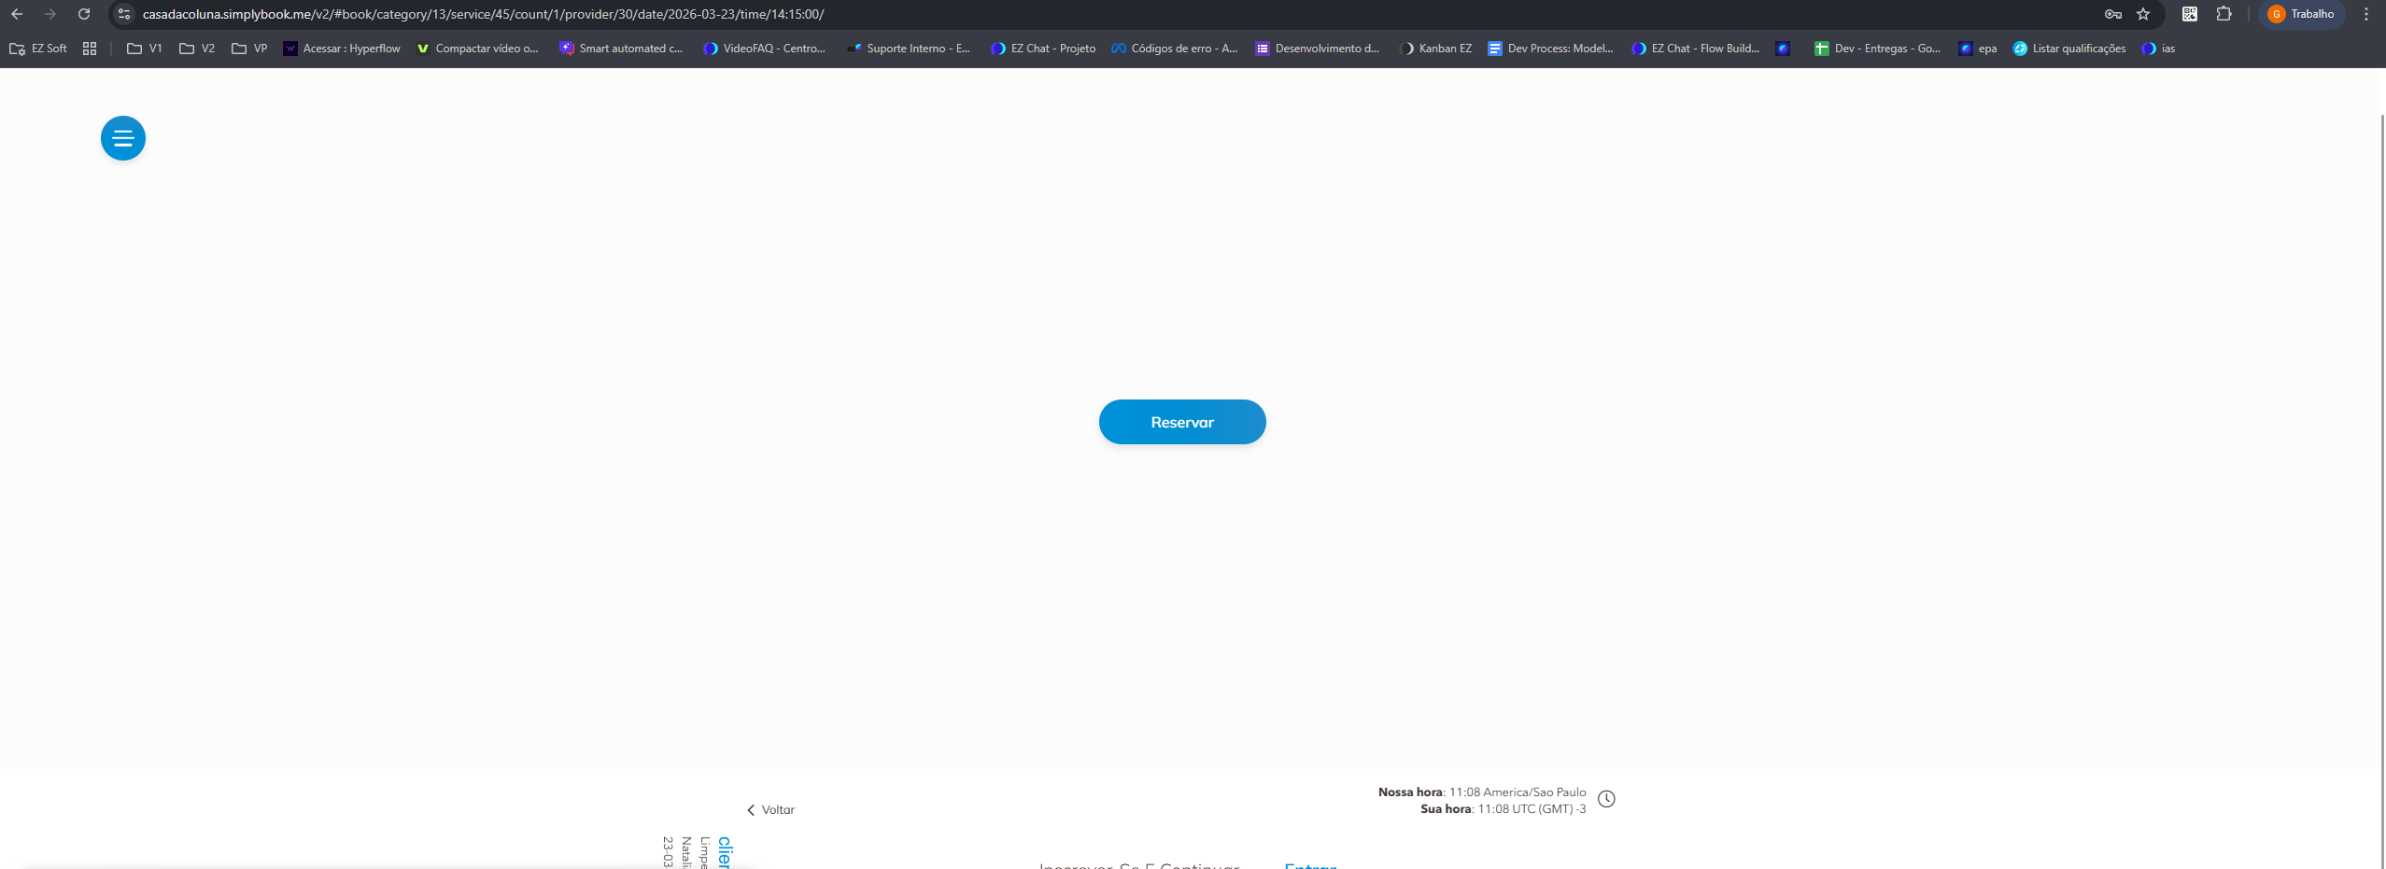
Task: Click the clock timezone icon
Action: point(1605,799)
